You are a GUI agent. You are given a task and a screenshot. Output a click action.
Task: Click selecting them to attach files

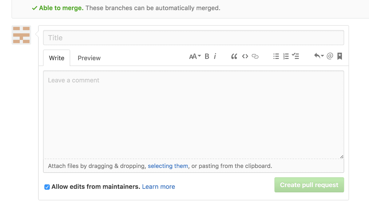[x=168, y=166]
